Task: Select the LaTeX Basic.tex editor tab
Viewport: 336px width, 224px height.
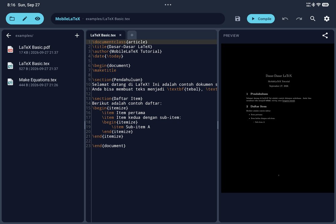Action: pos(103,35)
